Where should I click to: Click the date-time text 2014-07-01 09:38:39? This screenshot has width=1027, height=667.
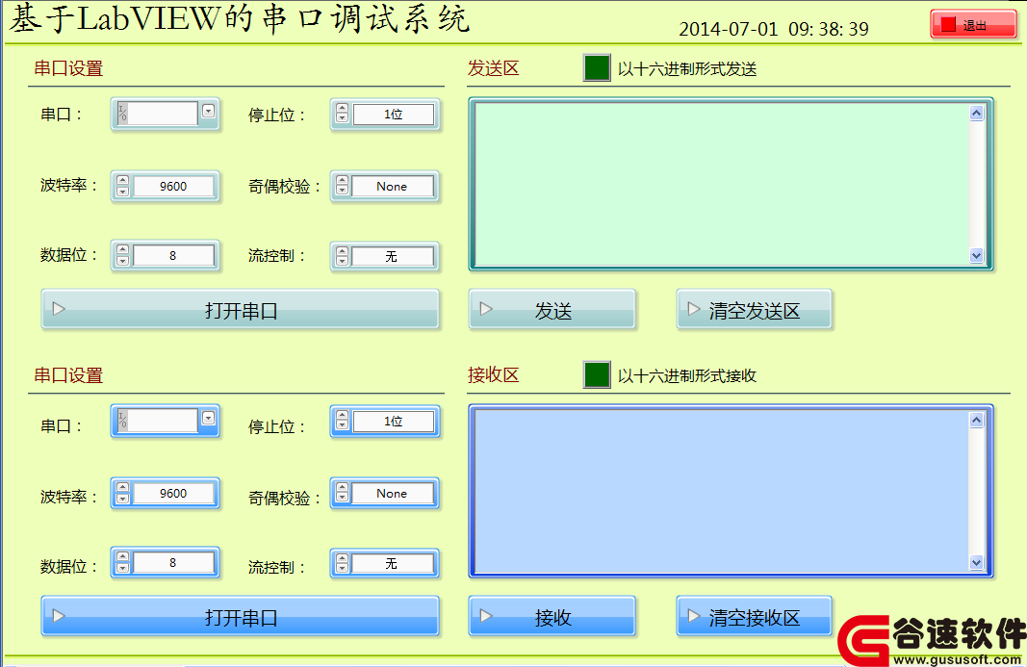point(774,29)
